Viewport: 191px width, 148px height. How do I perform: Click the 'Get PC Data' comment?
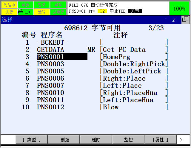pos(124,50)
